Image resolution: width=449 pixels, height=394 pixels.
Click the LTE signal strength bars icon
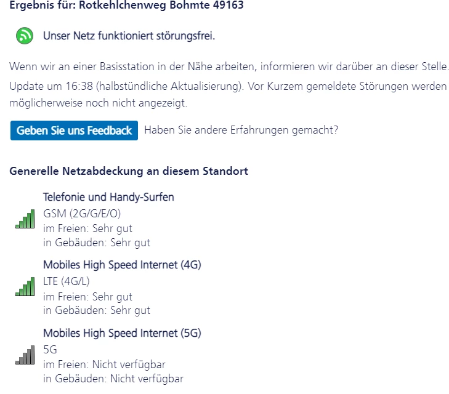click(25, 287)
